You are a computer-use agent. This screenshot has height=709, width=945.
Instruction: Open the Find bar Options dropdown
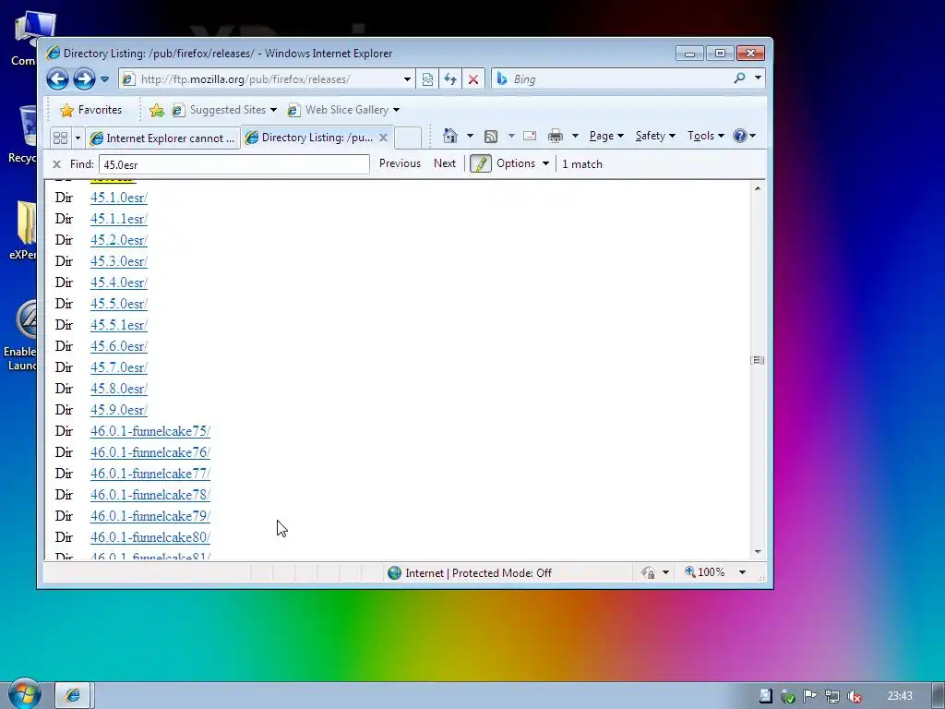click(522, 163)
